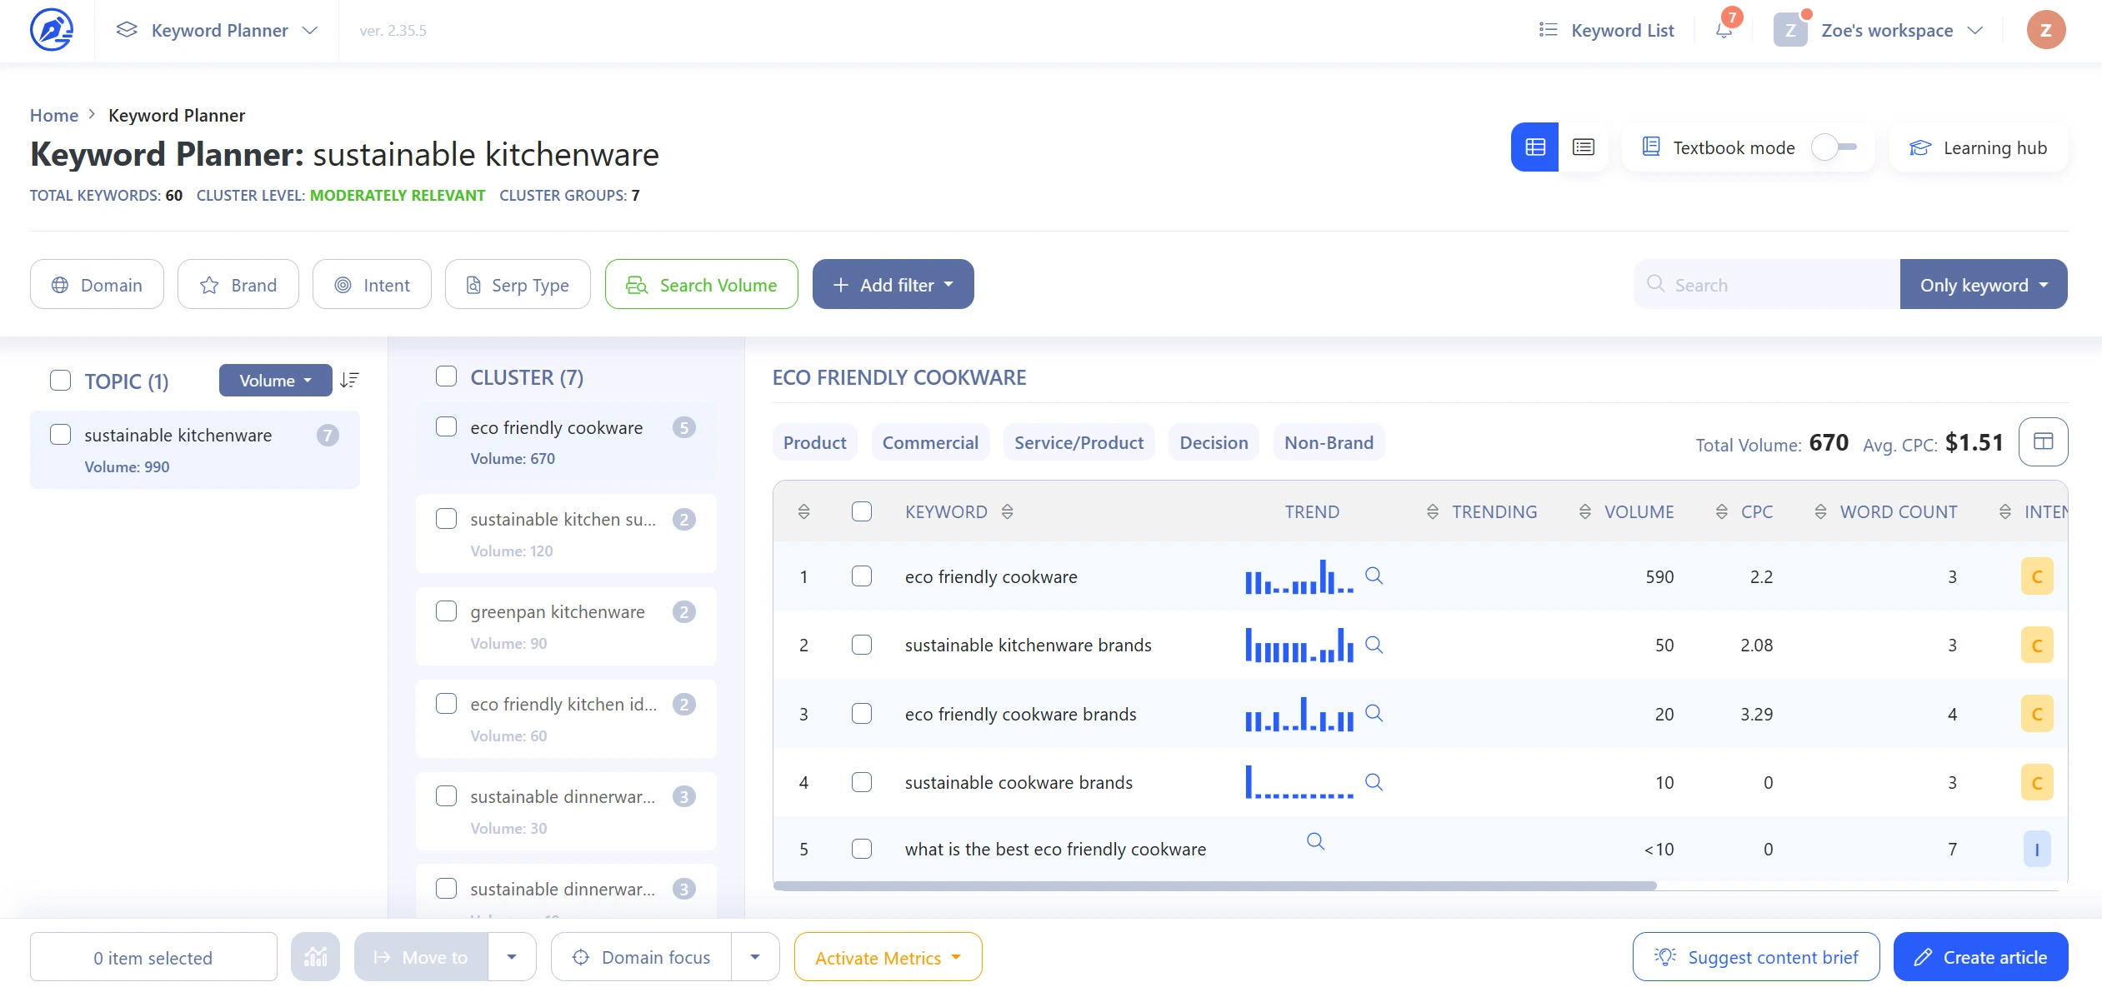Click the orange Z user avatar

click(2045, 30)
